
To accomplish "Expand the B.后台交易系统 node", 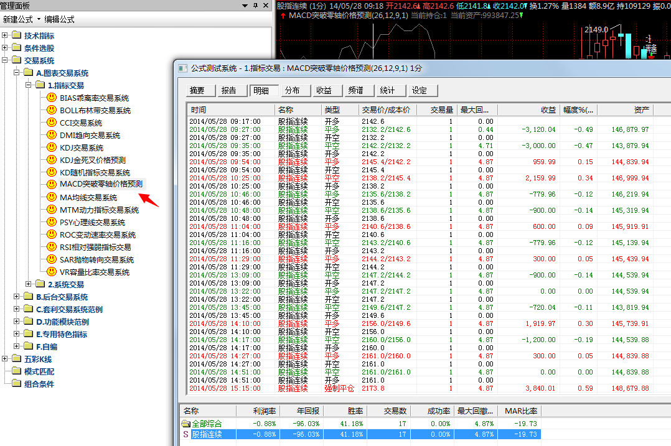I will click(x=17, y=297).
